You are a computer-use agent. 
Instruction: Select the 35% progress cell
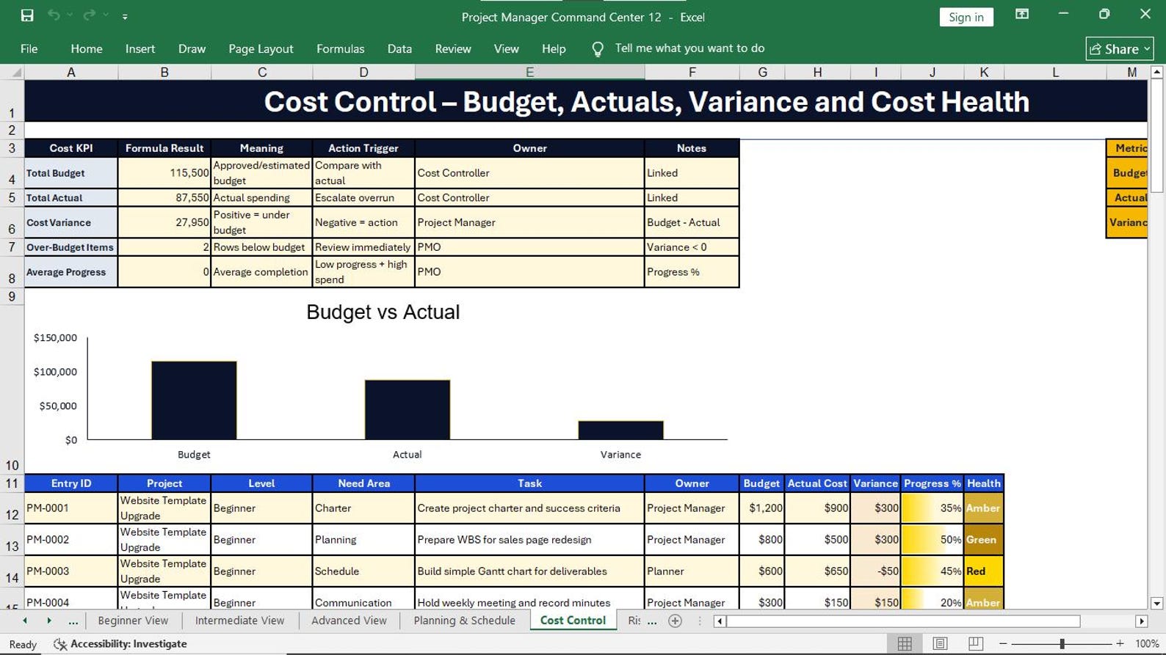[x=933, y=508]
